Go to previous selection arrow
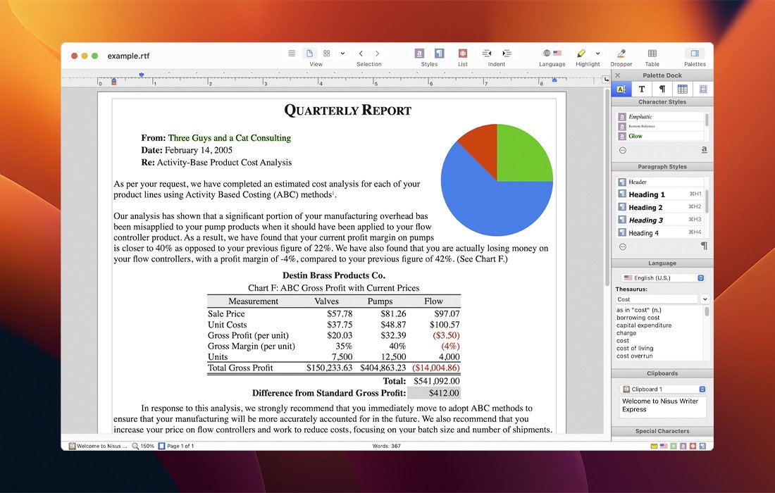 (361, 54)
